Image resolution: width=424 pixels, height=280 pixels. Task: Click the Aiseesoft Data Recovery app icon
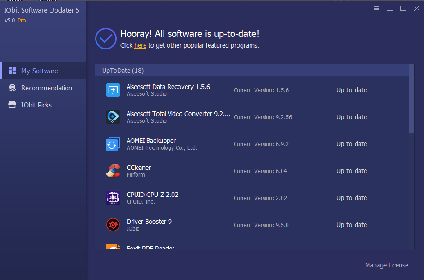(x=113, y=90)
